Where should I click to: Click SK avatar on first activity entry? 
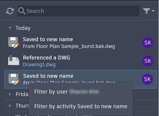coord(148,43)
